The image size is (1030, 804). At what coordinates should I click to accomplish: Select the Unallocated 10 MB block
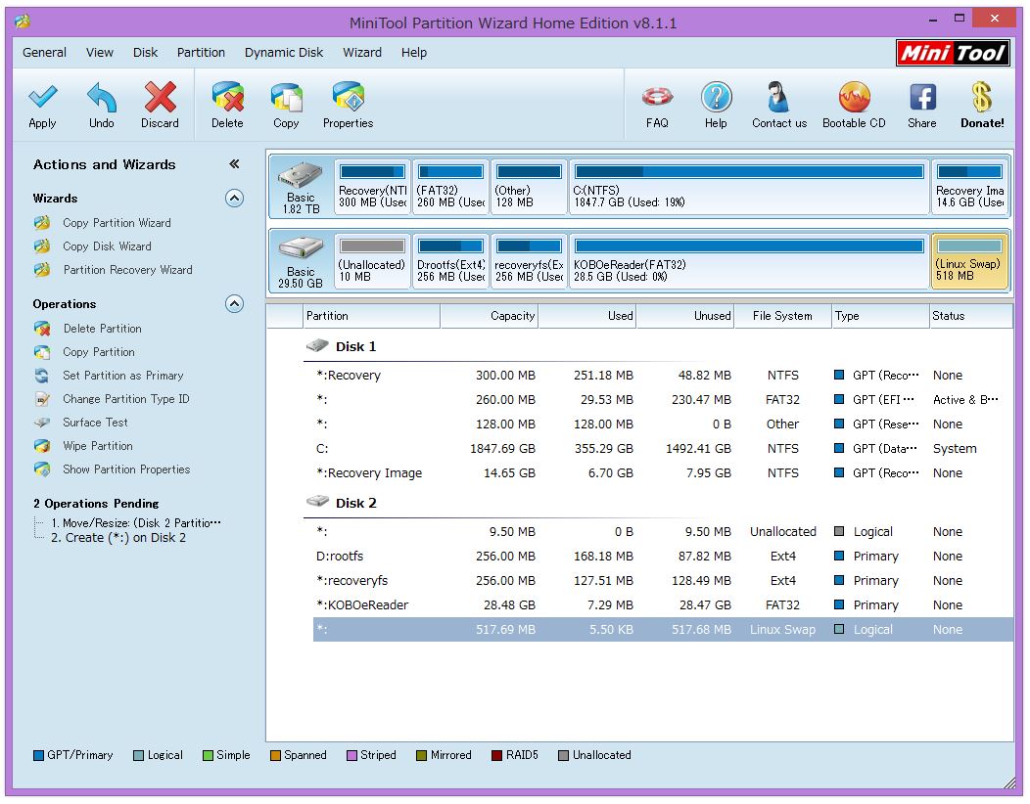(372, 261)
